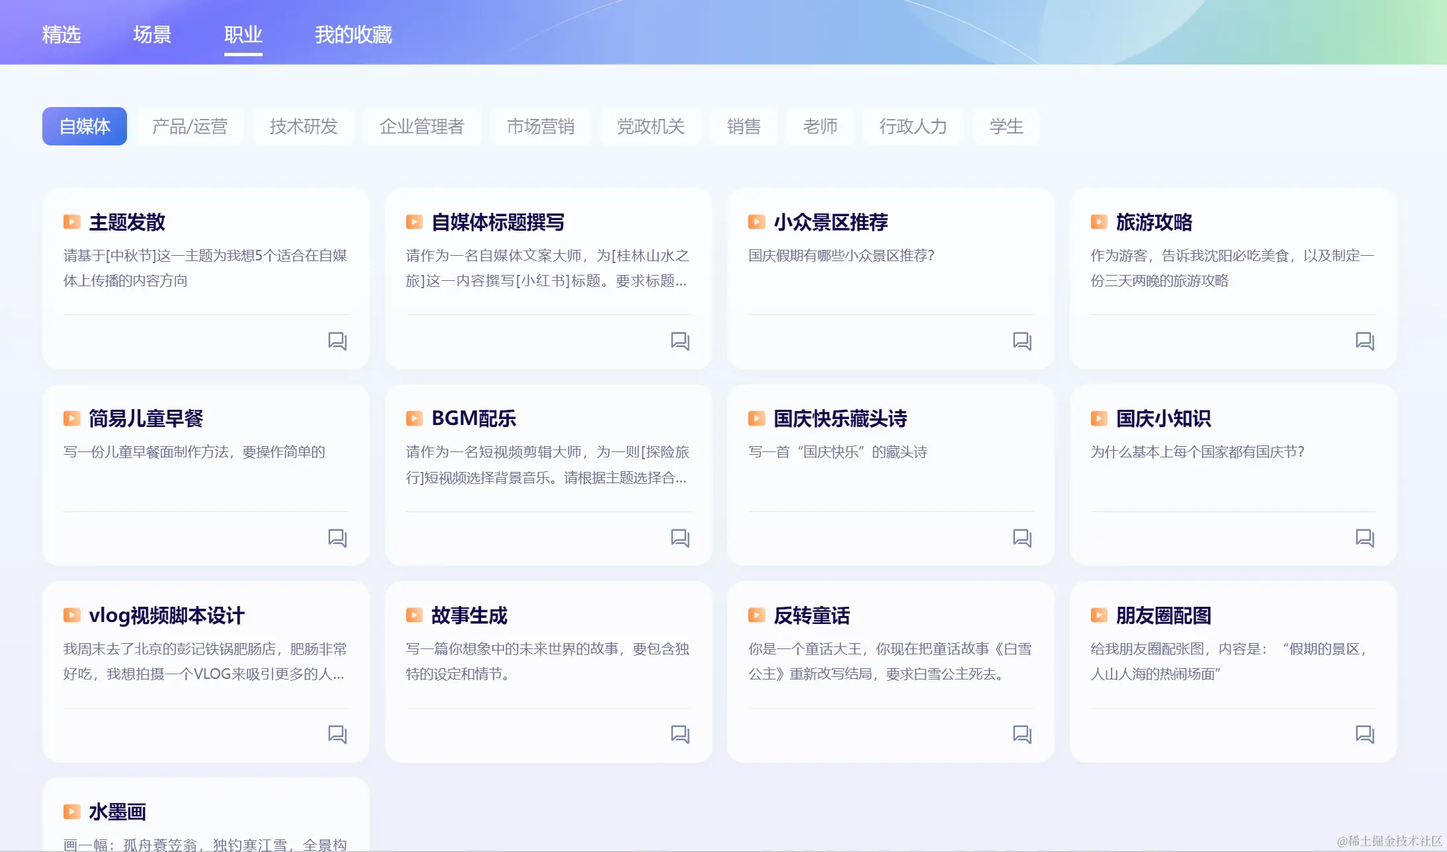Click chat icon on 反转童话 card
1447x852 pixels.
(1022, 734)
